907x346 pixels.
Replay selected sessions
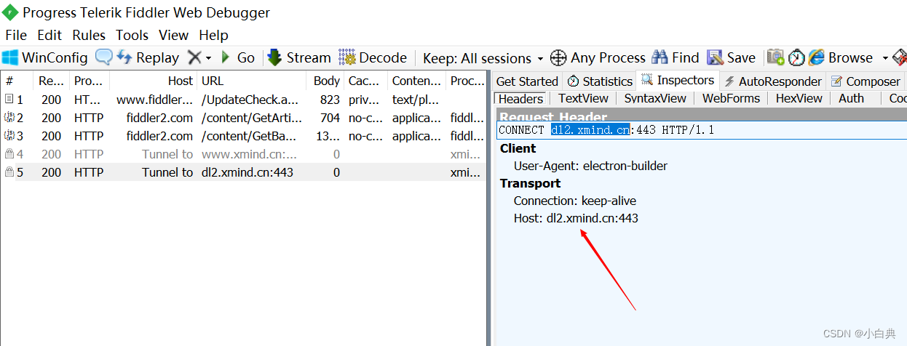[x=148, y=57]
